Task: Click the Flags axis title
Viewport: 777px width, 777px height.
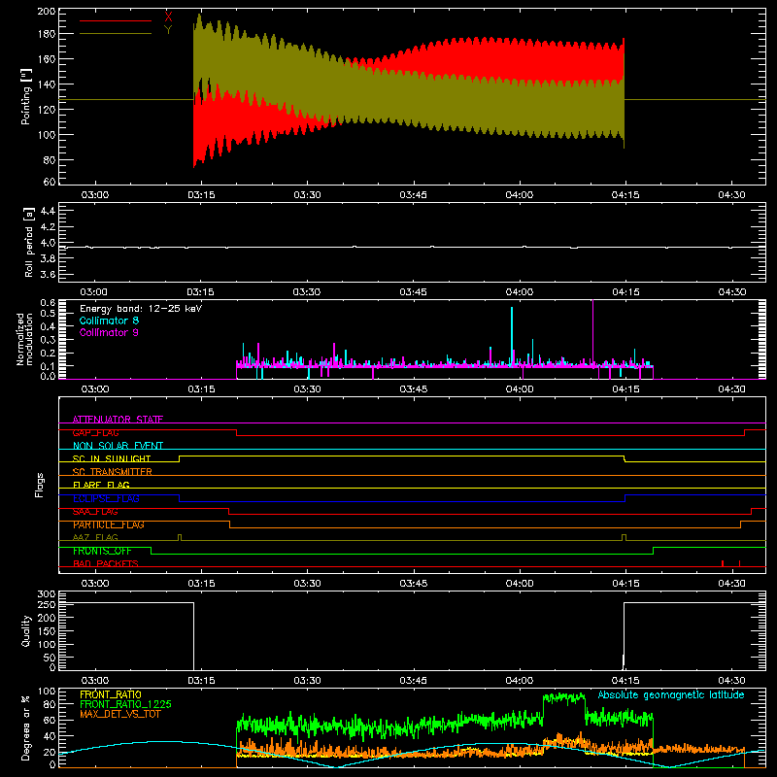Action: [x=39, y=485]
